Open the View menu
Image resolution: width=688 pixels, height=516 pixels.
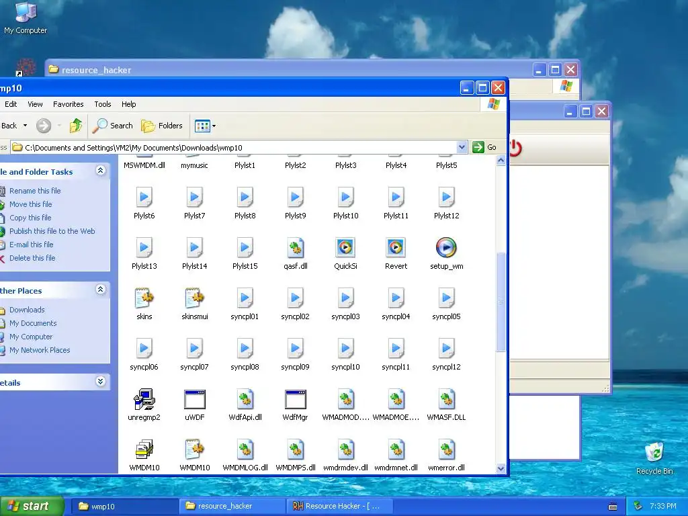point(35,104)
